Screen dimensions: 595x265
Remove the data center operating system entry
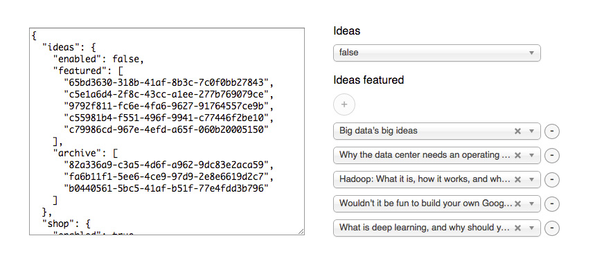552,156
